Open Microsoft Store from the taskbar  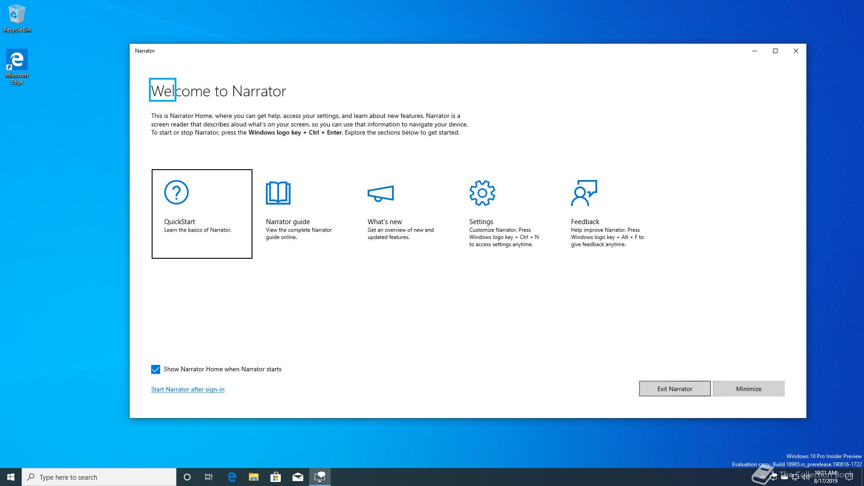click(x=275, y=477)
